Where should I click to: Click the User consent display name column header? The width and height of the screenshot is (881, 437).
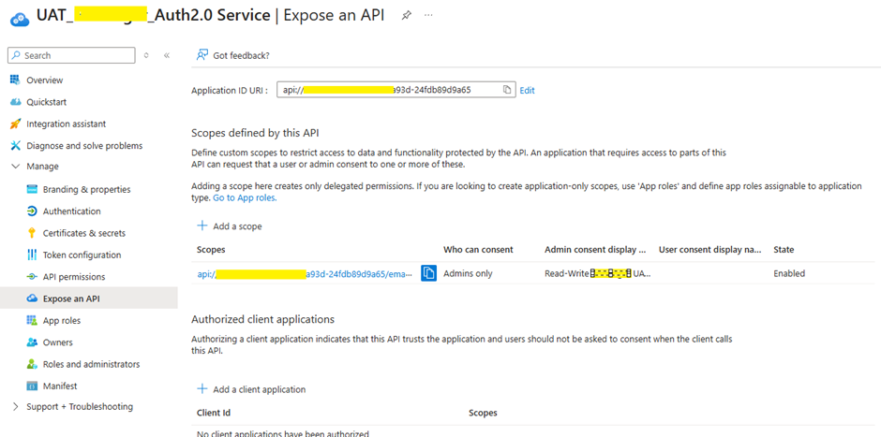point(710,250)
